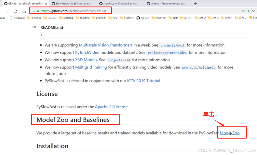Click the Model Zoo and Baselines heading
The width and height of the screenshot is (257, 155).
[x=73, y=120]
